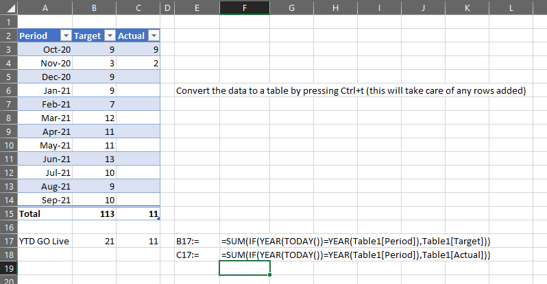547x284 pixels.
Task: Click the Select All corner triangle
Action: [9, 8]
